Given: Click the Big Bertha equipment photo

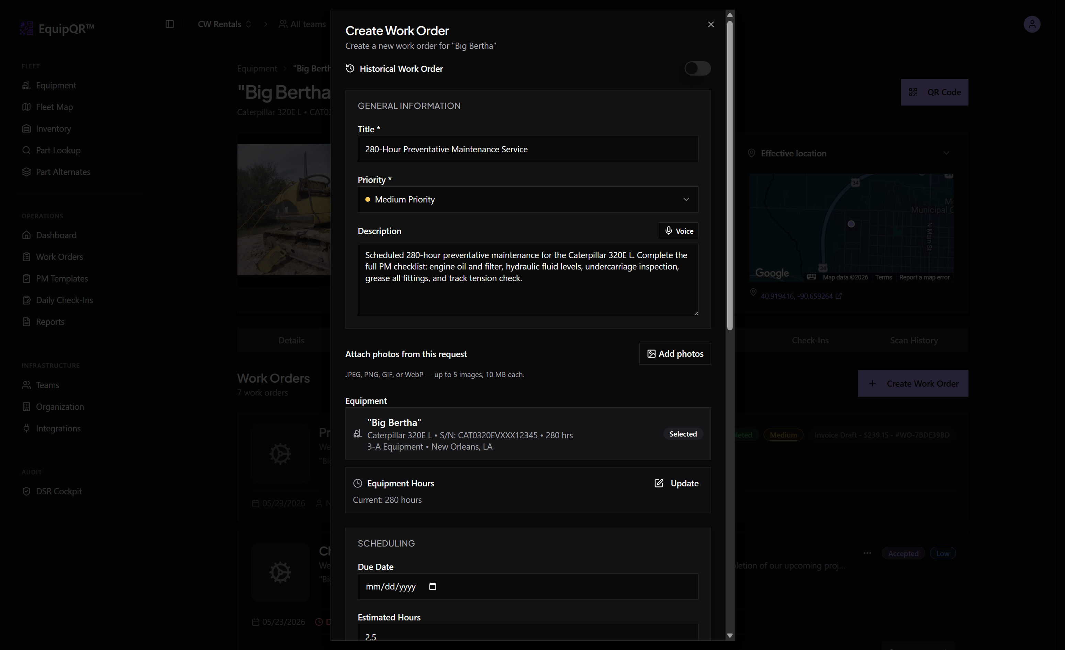Looking at the screenshot, I should tap(283, 209).
